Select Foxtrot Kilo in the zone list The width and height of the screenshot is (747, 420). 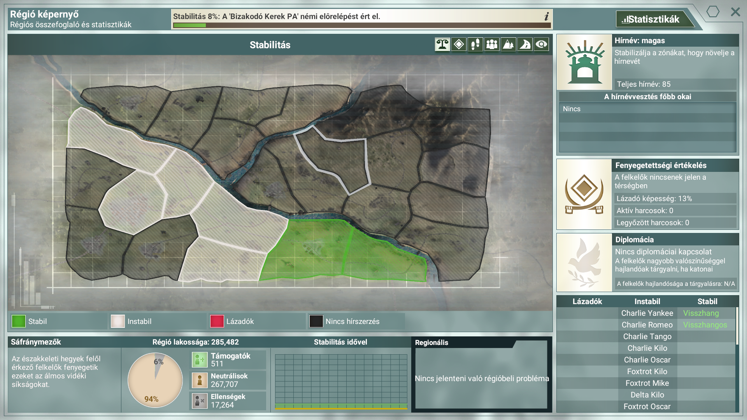coord(647,371)
